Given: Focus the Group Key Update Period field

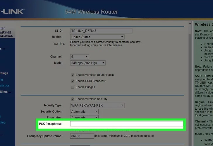Looking at the screenshot, I should pyautogui.click(x=82, y=136).
